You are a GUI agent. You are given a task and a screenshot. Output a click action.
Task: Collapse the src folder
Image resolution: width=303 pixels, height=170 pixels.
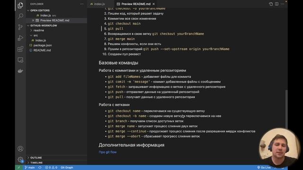pyautogui.click(x=36, y=35)
